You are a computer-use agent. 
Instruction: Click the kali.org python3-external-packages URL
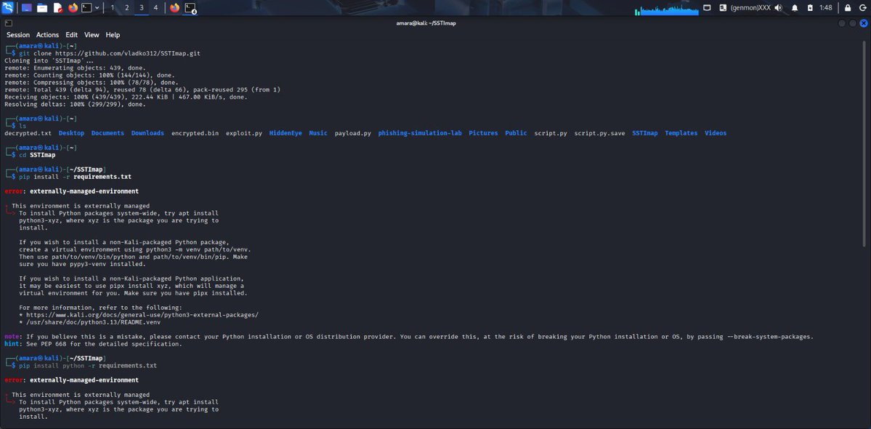[142, 315]
